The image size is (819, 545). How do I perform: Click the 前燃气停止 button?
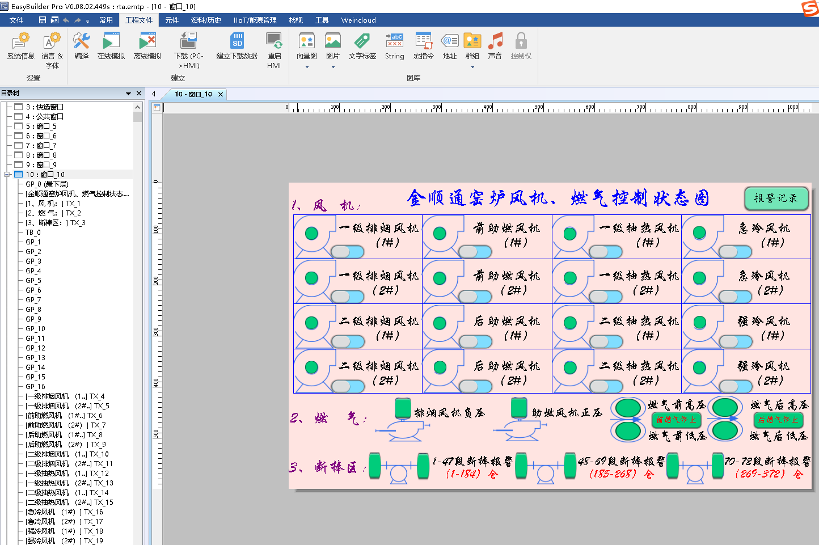(x=676, y=420)
